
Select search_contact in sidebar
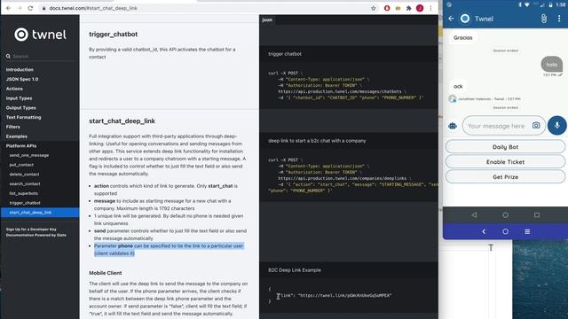[x=25, y=183]
